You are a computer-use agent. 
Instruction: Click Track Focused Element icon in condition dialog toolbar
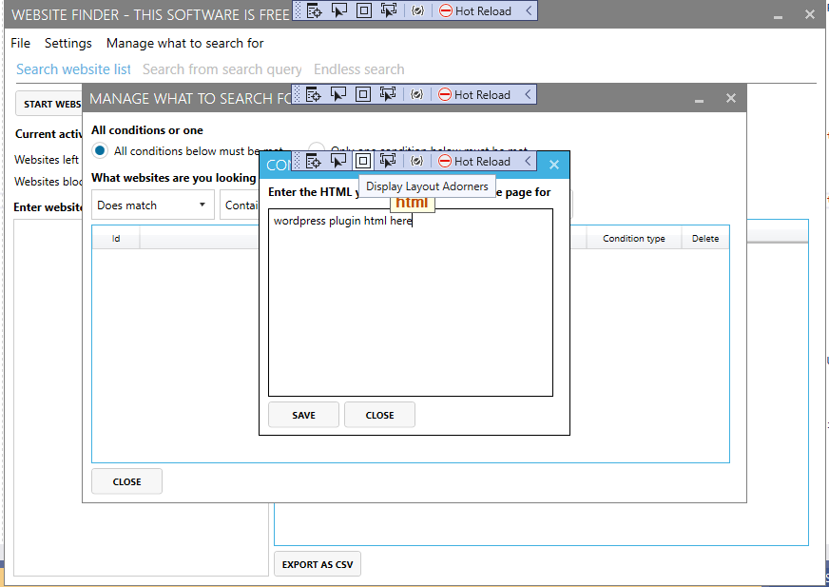pos(388,161)
